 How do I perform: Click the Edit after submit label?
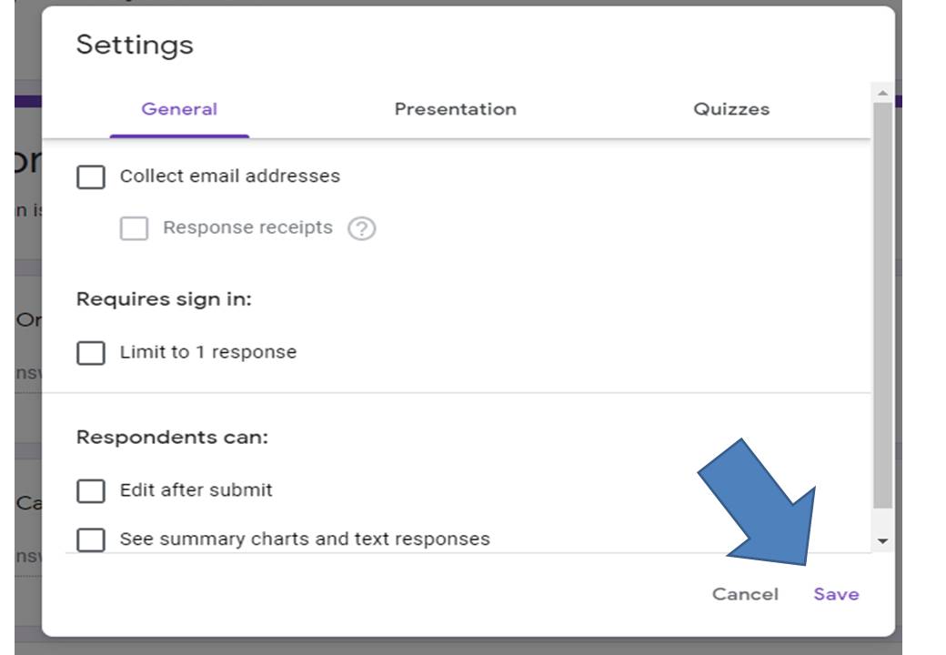196,490
